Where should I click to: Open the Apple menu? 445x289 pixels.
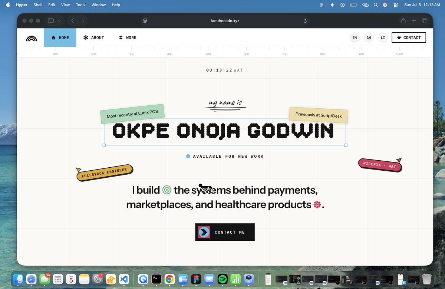click(x=8, y=5)
